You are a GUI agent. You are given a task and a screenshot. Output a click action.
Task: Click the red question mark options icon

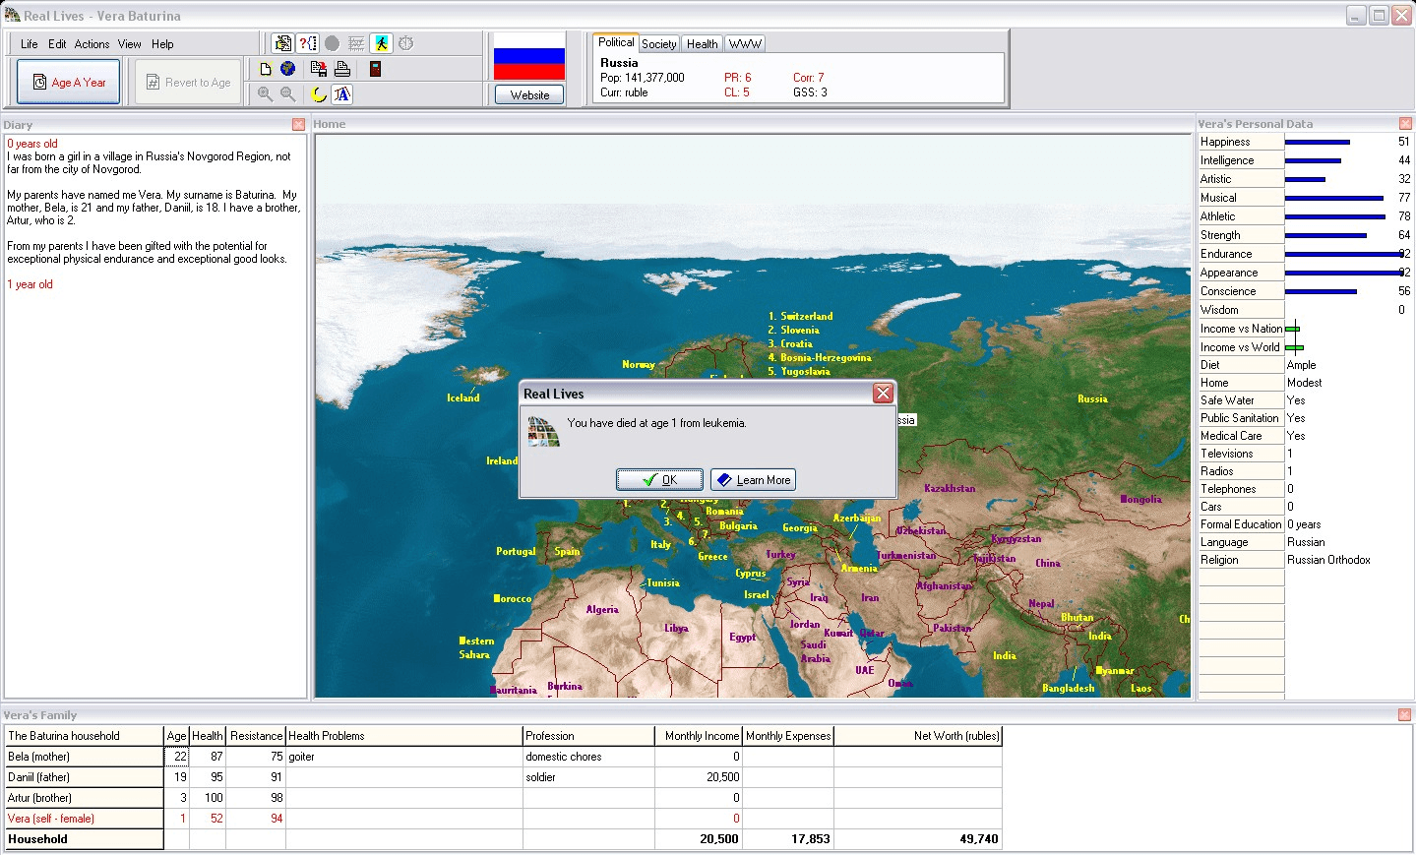pyautogui.click(x=308, y=43)
